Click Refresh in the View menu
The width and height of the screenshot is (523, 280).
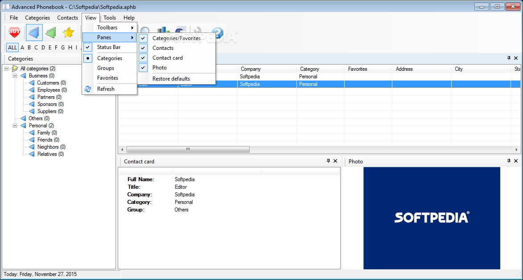point(110,89)
